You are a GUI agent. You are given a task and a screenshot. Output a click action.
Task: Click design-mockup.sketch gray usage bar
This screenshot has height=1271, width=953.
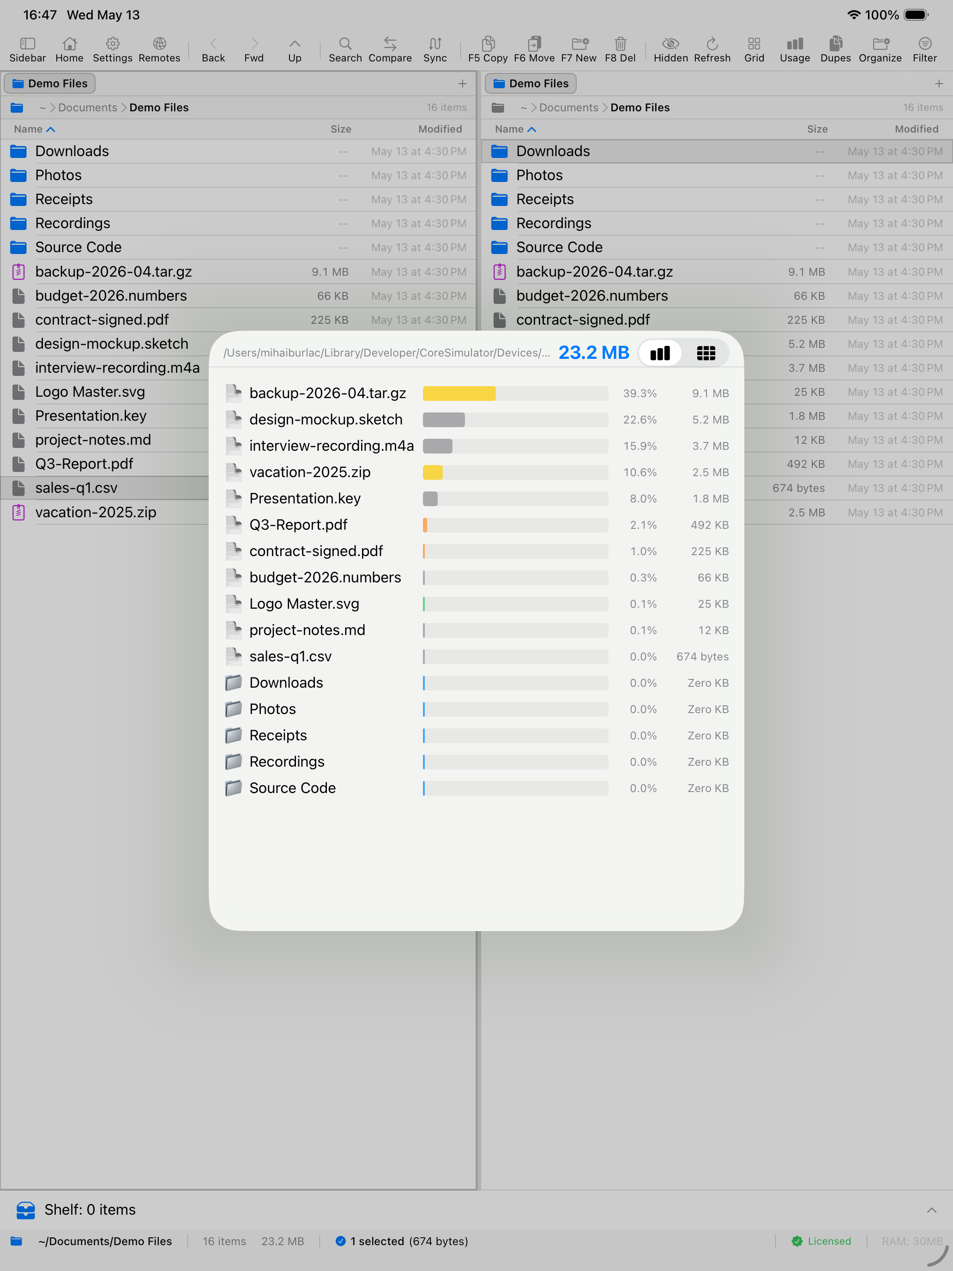click(x=443, y=419)
